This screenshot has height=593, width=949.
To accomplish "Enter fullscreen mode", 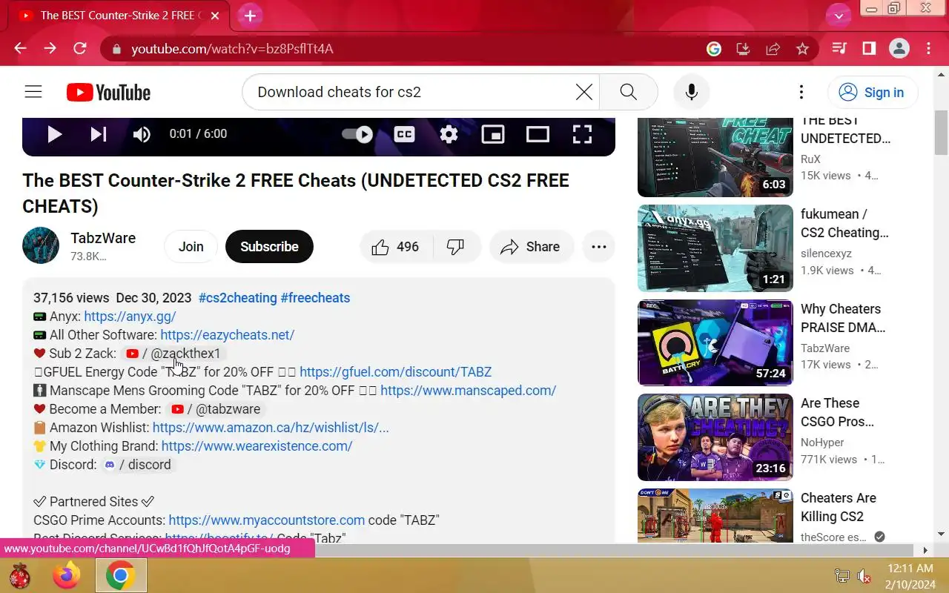I will 582,134.
